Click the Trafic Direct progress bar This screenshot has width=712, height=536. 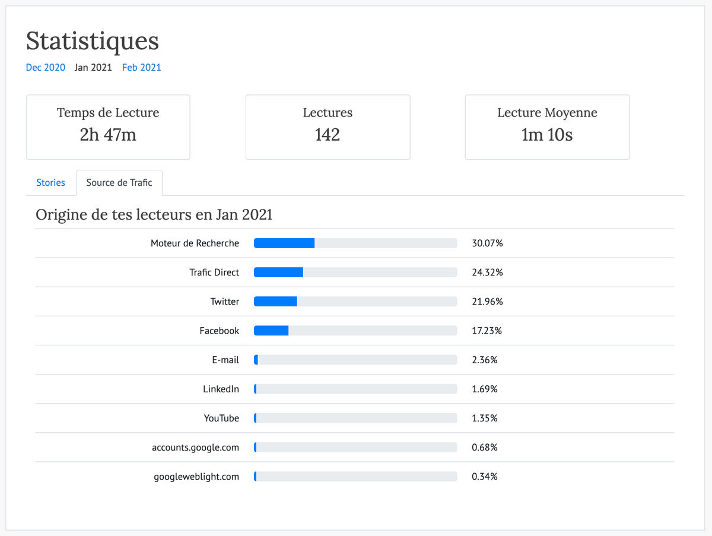[355, 272]
